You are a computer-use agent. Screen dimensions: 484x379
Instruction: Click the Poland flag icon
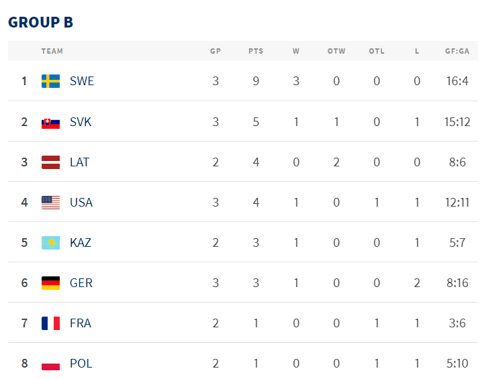coord(50,364)
